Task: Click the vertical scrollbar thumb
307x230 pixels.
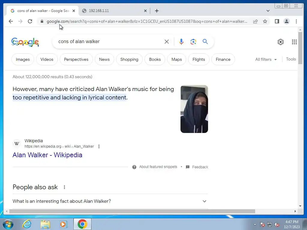Action: pos(300,48)
